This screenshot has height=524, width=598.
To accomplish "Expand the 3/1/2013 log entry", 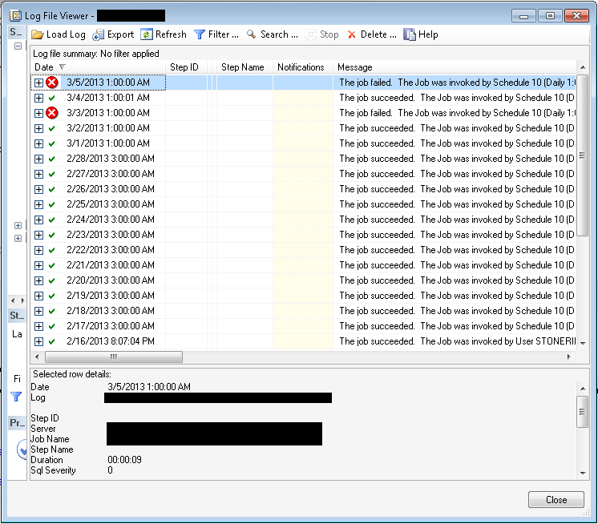I will click(x=38, y=143).
